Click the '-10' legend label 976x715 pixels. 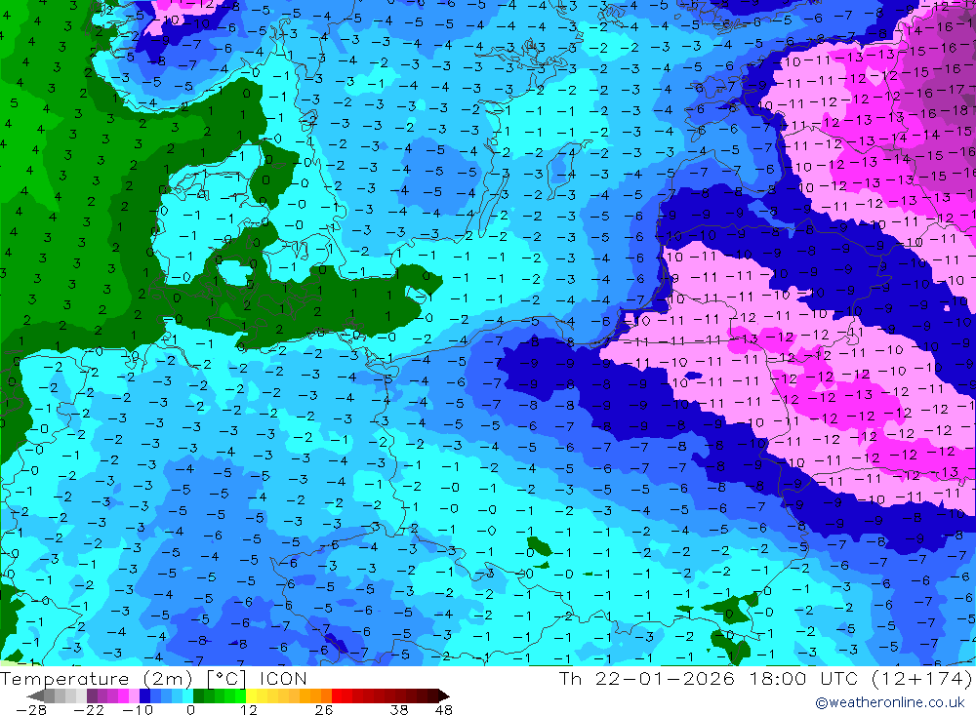click(138, 710)
